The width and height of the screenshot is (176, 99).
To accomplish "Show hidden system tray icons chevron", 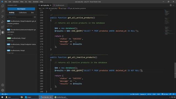I will coord(170,97).
